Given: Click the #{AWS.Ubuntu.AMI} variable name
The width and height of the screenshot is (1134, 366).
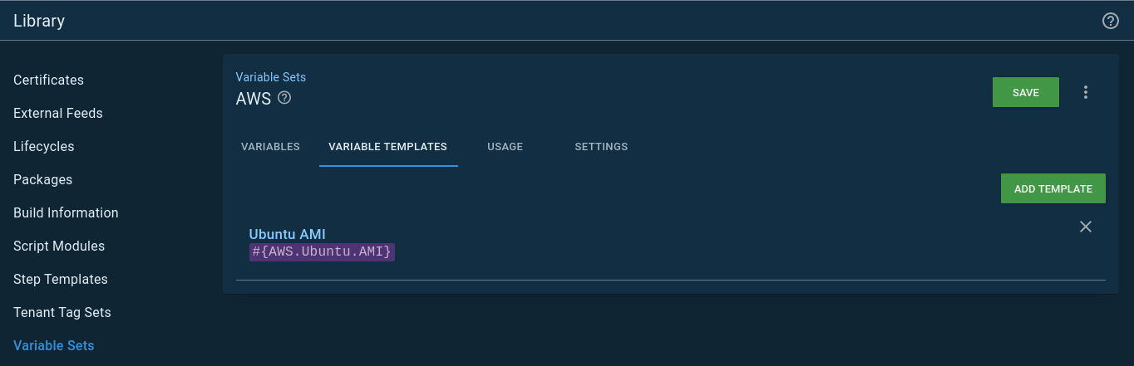Looking at the screenshot, I should [322, 251].
